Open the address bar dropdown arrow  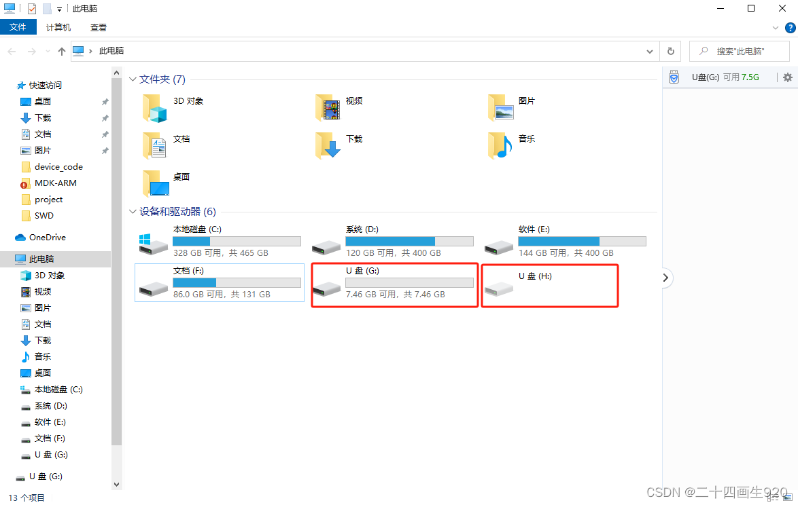(x=649, y=51)
